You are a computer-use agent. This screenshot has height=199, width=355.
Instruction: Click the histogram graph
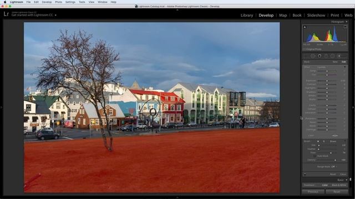(x=325, y=34)
